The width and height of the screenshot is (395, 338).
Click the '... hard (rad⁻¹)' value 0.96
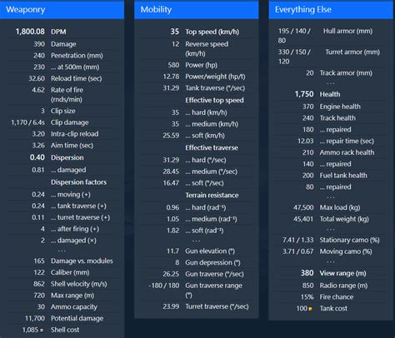tap(172, 207)
